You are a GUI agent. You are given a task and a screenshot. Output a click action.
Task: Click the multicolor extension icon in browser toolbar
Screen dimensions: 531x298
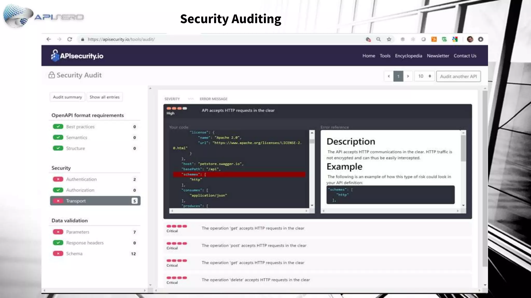(x=455, y=39)
